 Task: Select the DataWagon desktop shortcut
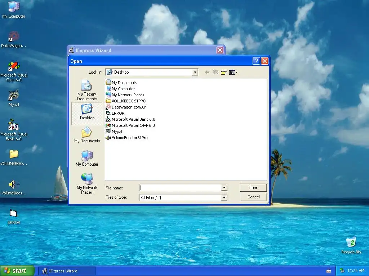(x=14, y=39)
